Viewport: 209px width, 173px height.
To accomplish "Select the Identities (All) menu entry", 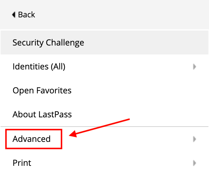I will [x=39, y=66].
